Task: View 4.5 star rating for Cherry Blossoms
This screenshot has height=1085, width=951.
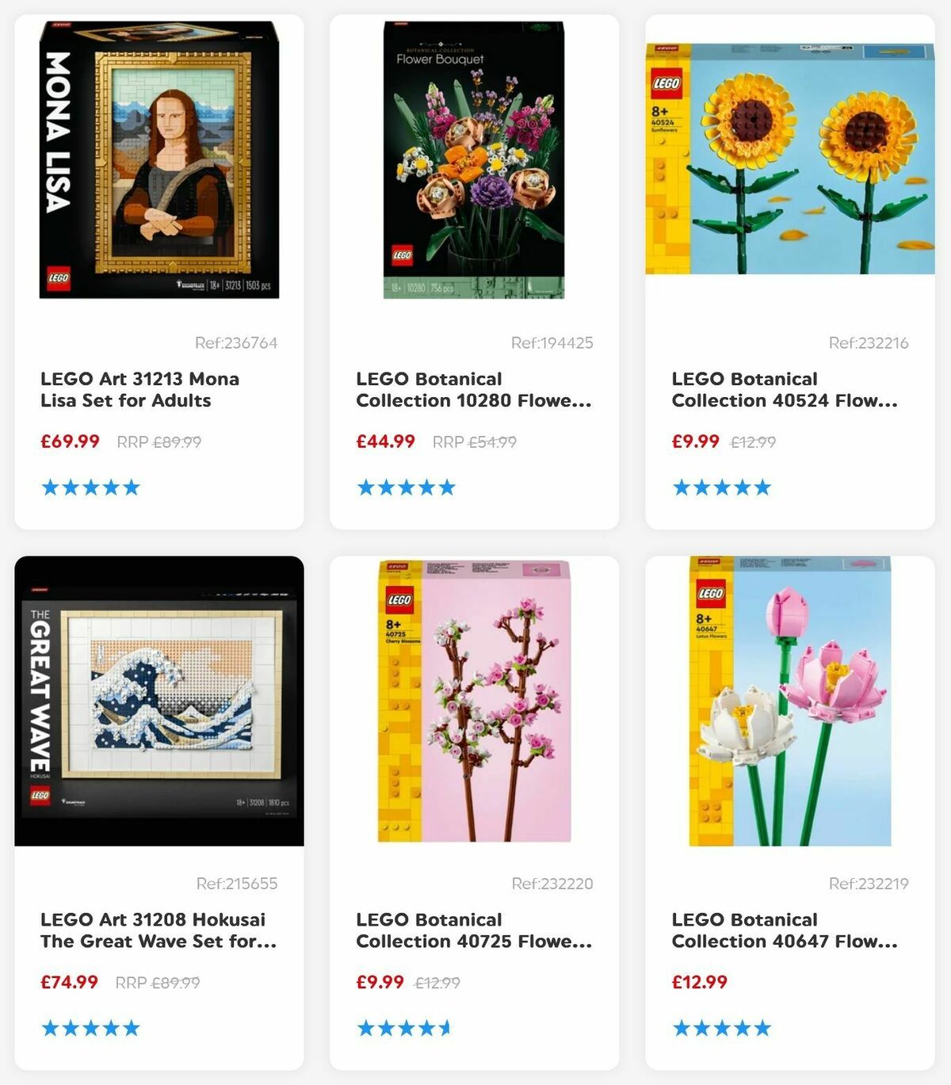Action: tap(404, 1029)
